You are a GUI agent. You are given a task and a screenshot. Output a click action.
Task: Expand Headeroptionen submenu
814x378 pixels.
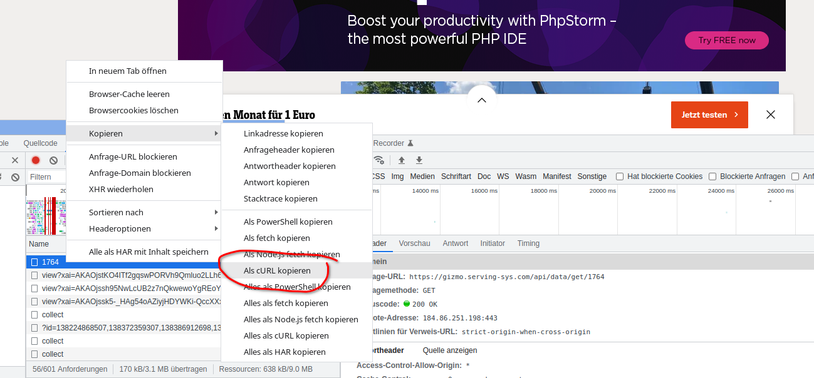point(216,228)
